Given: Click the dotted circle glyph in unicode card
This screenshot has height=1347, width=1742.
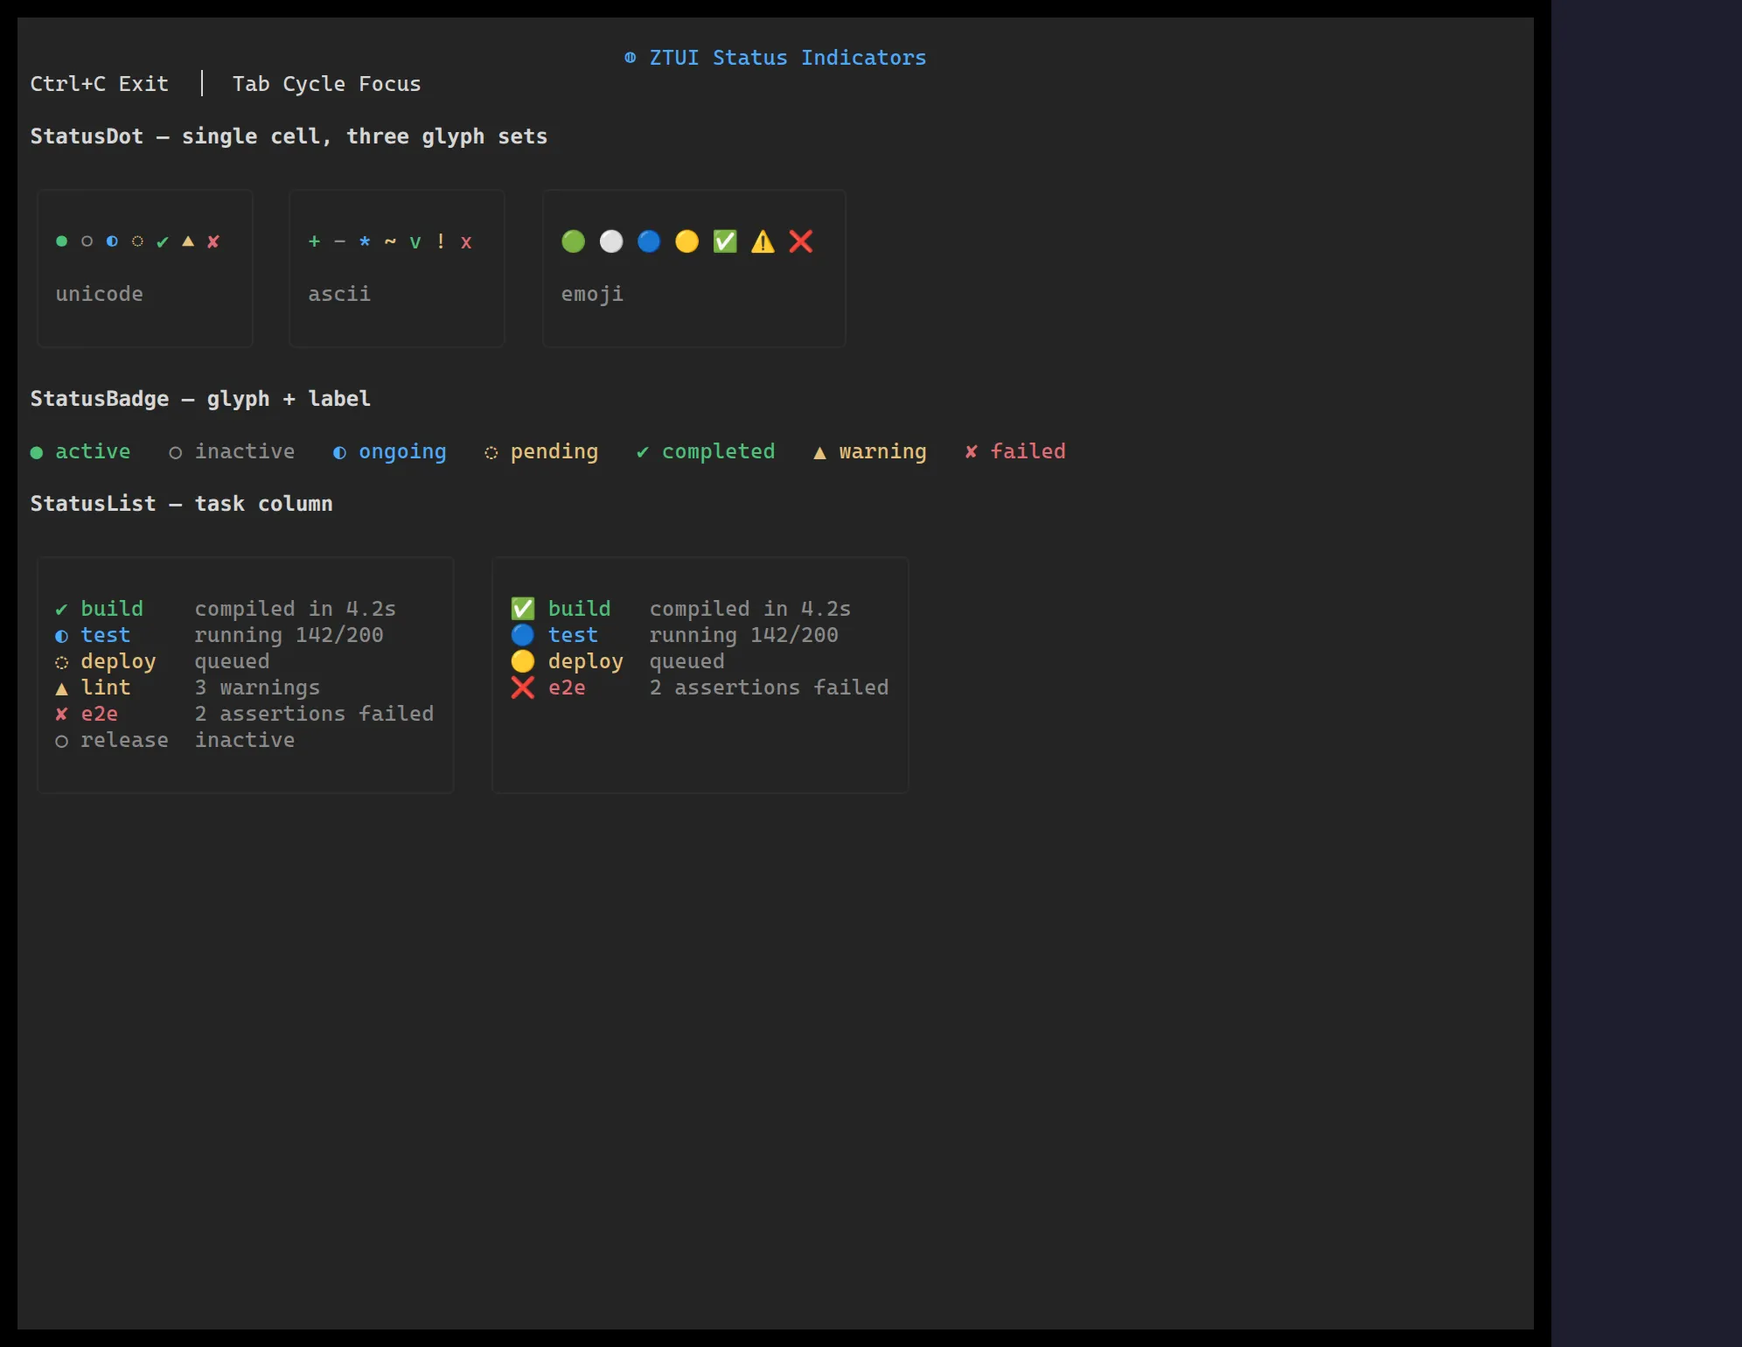Looking at the screenshot, I should point(137,241).
